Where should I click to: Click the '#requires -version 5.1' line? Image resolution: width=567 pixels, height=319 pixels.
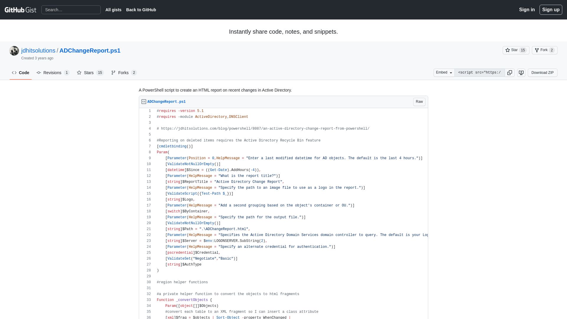180,111
